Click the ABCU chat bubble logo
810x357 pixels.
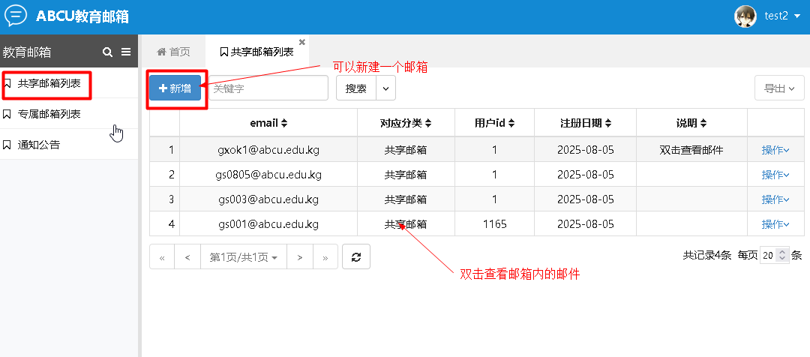point(16,16)
